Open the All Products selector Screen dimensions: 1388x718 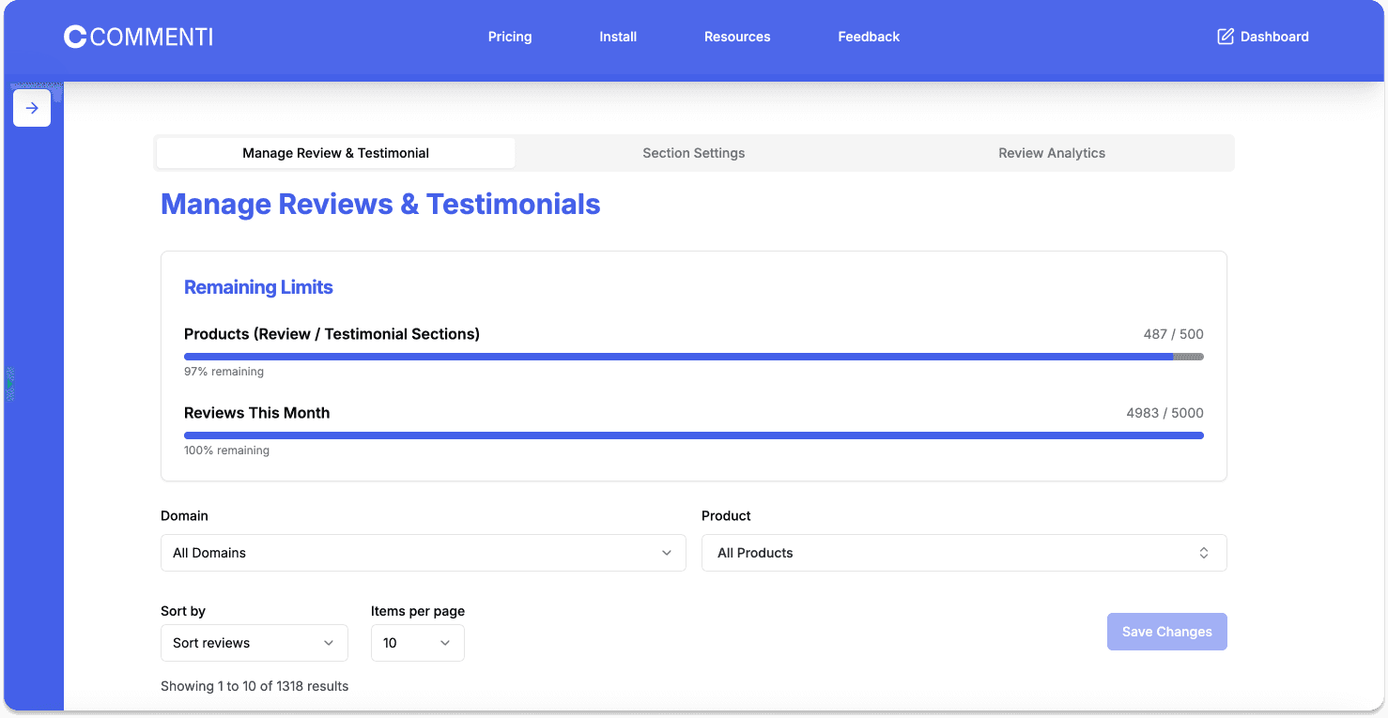pos(964,553)
